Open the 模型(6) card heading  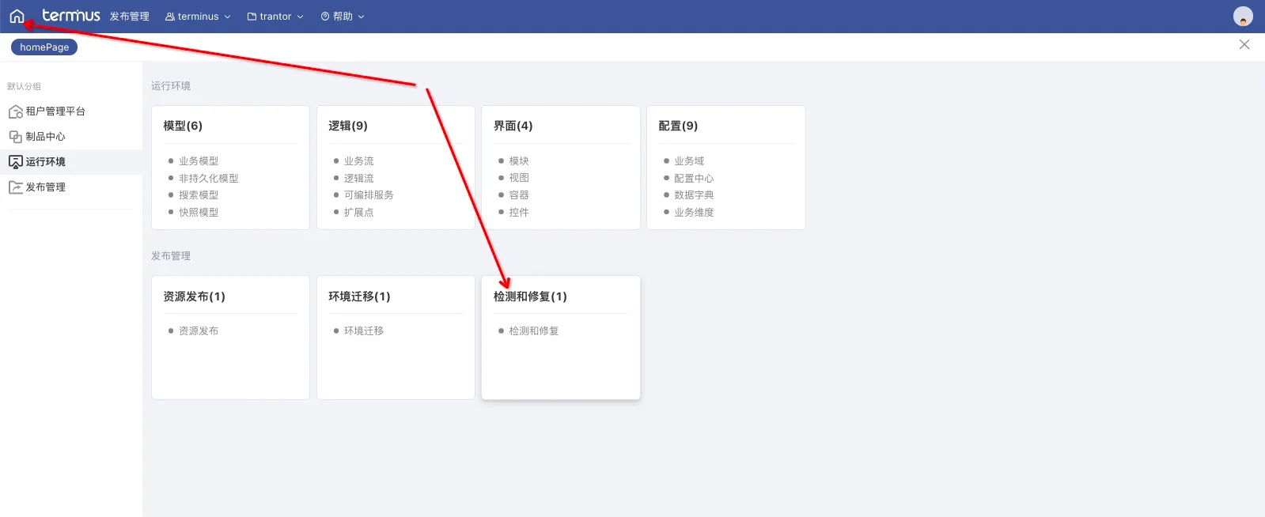pos(183,126)
